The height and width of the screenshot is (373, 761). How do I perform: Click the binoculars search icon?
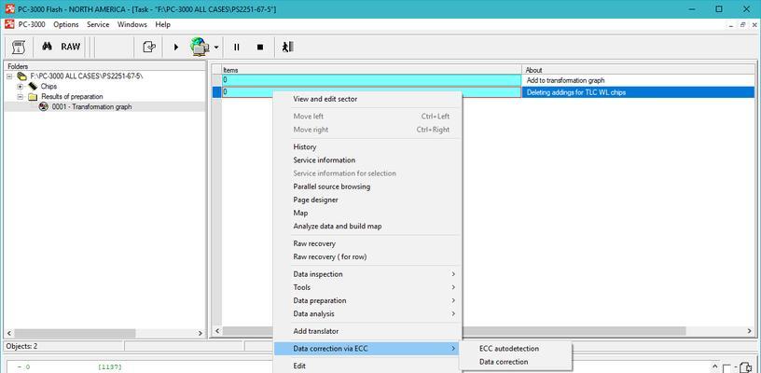47,47
